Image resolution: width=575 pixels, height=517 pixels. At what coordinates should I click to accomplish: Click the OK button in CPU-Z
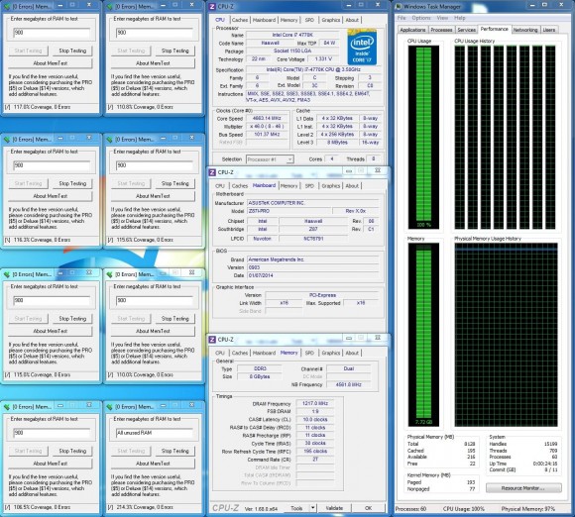368,508
